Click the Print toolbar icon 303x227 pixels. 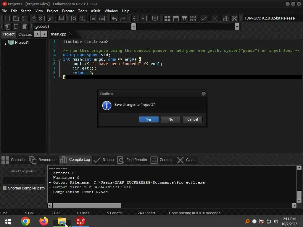(61, 19)
